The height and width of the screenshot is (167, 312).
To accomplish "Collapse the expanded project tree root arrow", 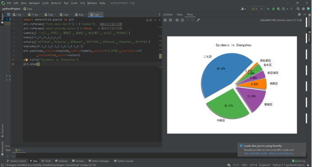I will coord(7,19).
